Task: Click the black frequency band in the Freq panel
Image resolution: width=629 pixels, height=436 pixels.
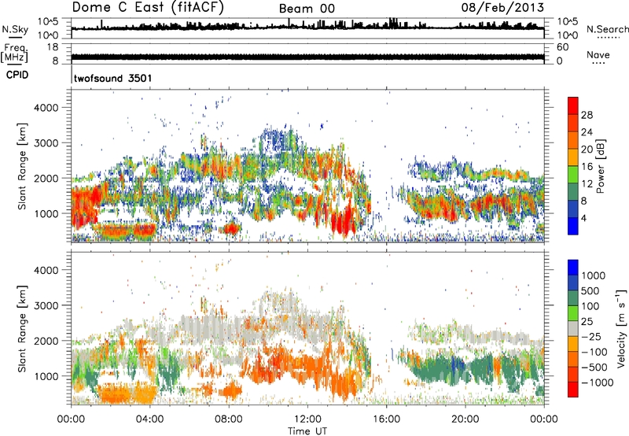Action: (x=307, y=57)
